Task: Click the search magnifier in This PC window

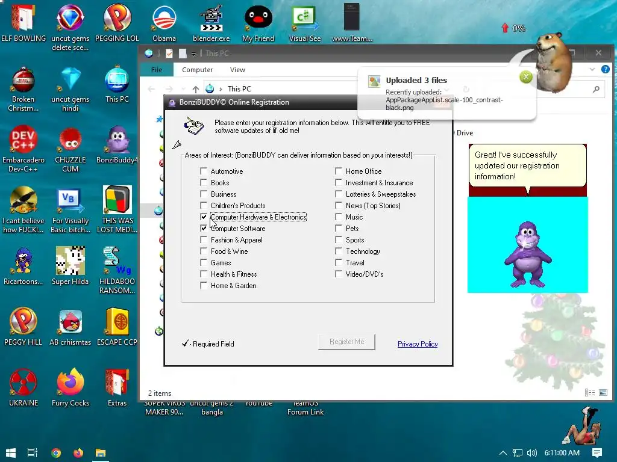Action: coord(596,89)
